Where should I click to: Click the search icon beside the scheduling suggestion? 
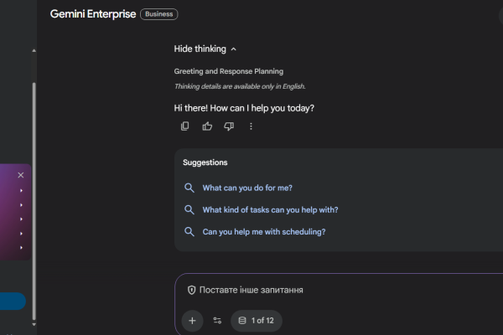(189, 232)
